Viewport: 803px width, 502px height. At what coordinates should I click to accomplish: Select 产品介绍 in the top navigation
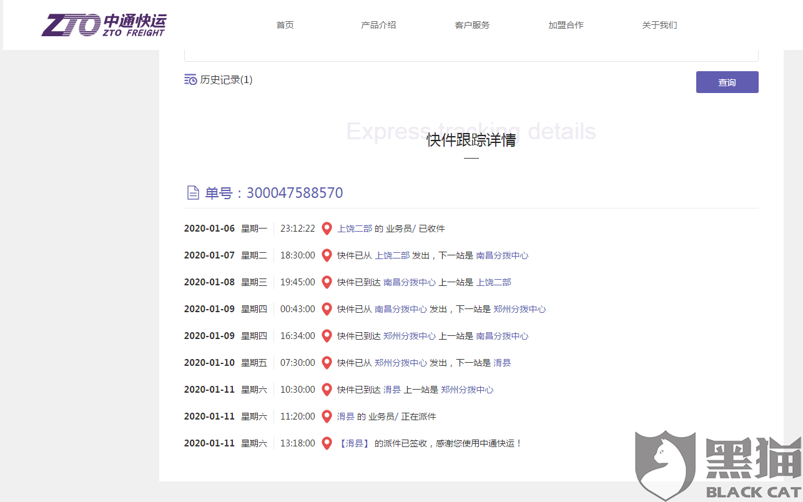pos(378,25)
